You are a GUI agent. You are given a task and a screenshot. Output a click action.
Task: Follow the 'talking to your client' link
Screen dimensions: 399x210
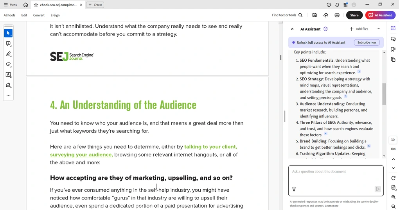(x=210, y=147)
